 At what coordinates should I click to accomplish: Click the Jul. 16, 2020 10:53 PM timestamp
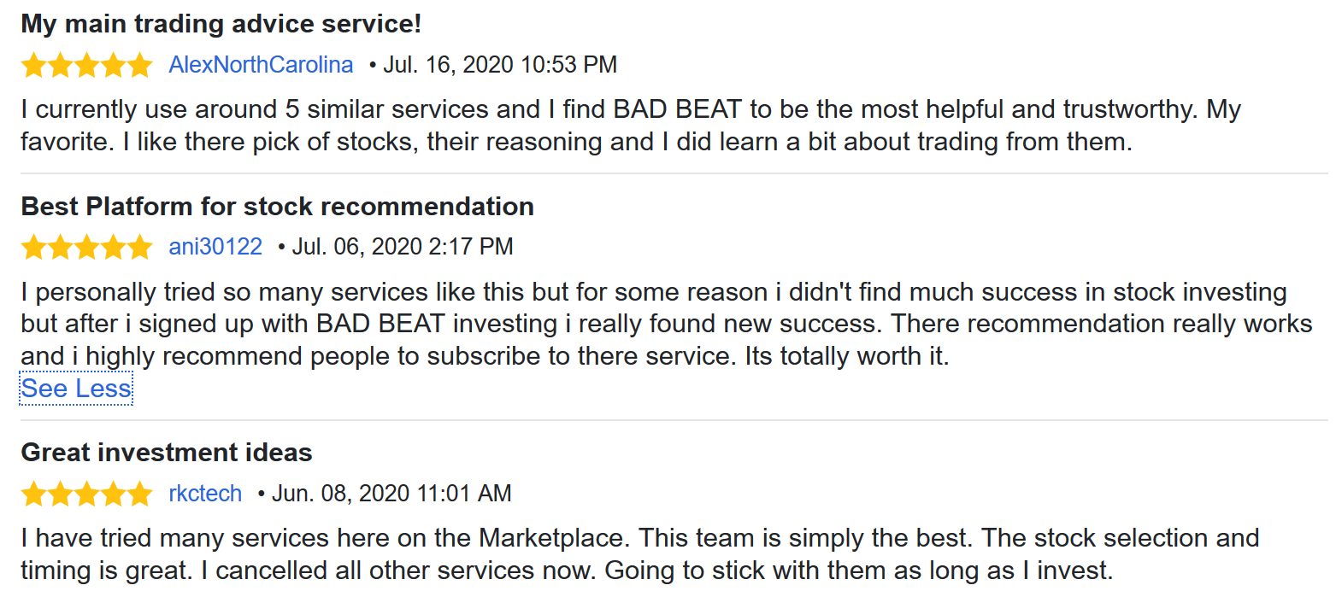click(x=500, y=65)
